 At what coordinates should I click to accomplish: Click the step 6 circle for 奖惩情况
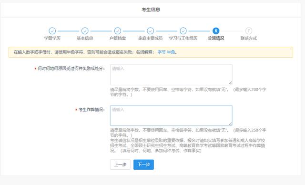coord(216,31)
